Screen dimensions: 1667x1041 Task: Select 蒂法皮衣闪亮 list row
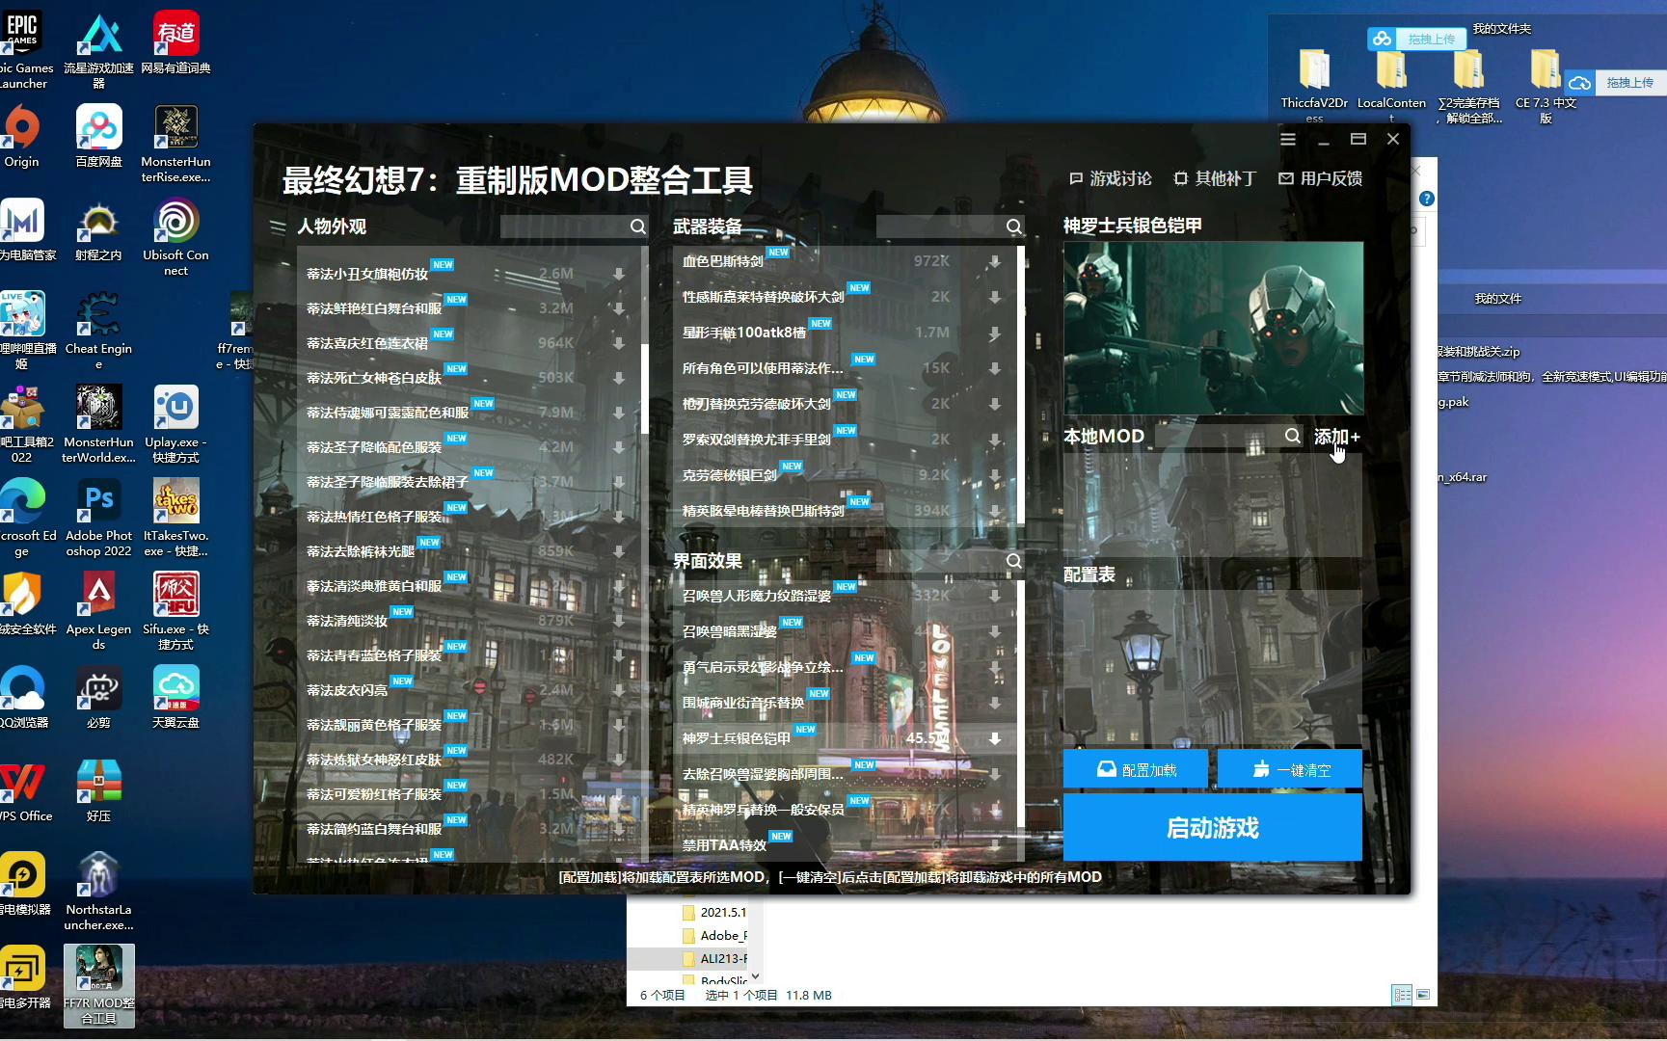click(x=467, y=690)
